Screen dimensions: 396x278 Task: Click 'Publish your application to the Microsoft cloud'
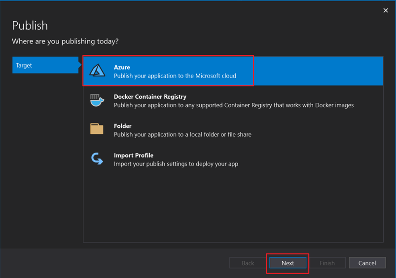click(175, 76)
